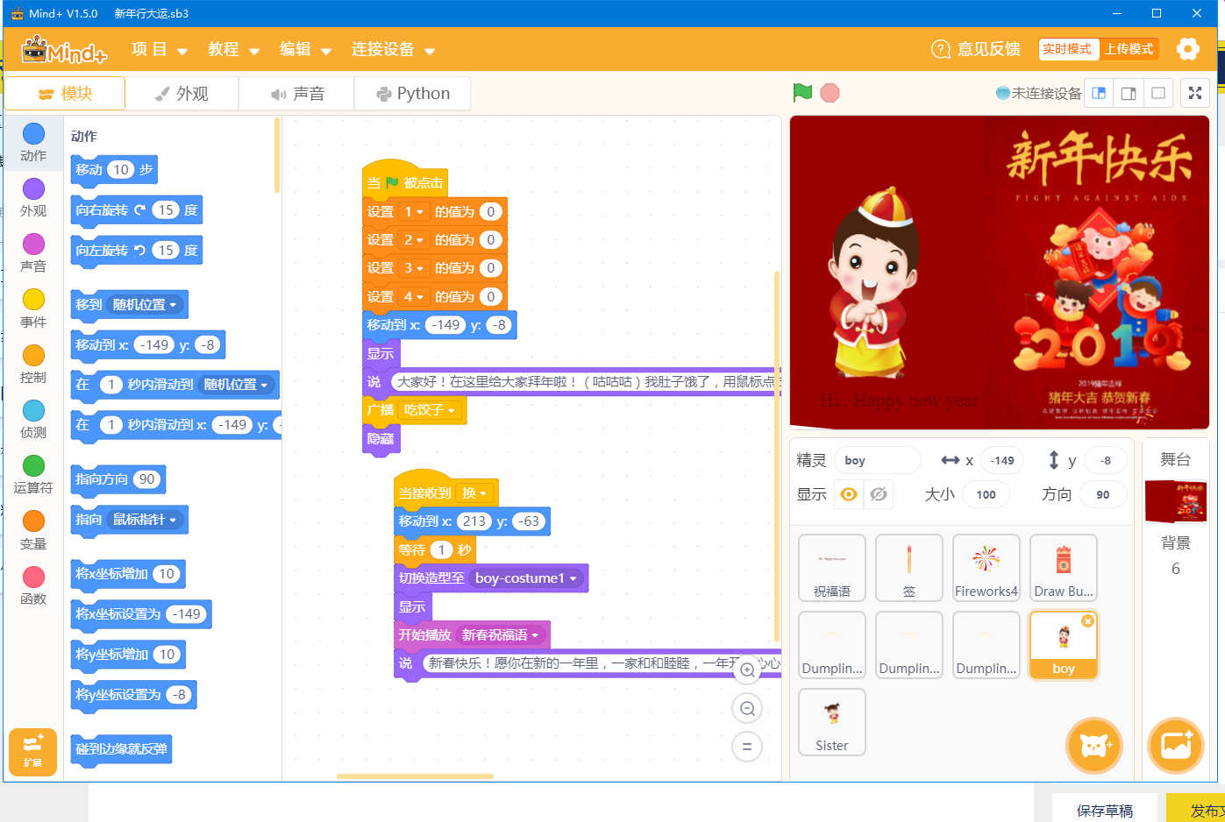Select the 声音 sound category
The width and height of the screenshot is (1225, 822).
pyautogui.click(x=33, y=253)
